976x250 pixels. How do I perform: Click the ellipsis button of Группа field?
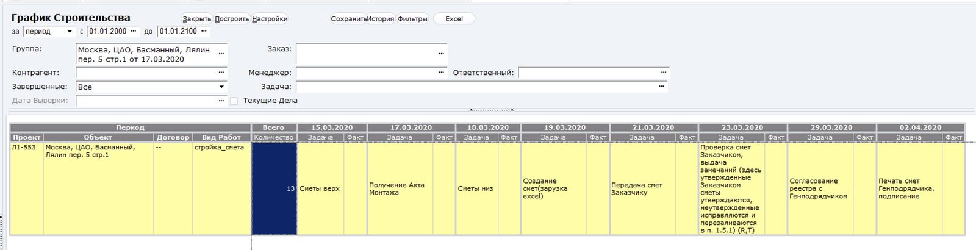(x=221, y=54)
